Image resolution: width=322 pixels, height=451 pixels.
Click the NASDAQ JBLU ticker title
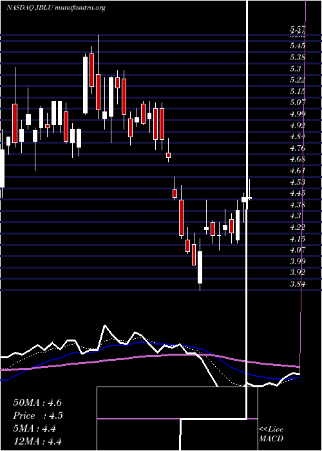tap(56, 8)
